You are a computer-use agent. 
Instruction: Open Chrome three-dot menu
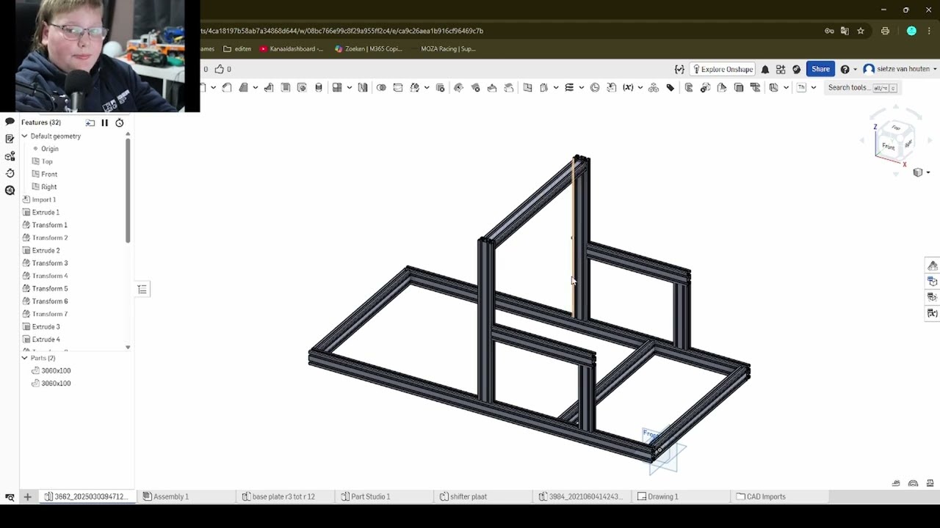[x=929, y=31]
